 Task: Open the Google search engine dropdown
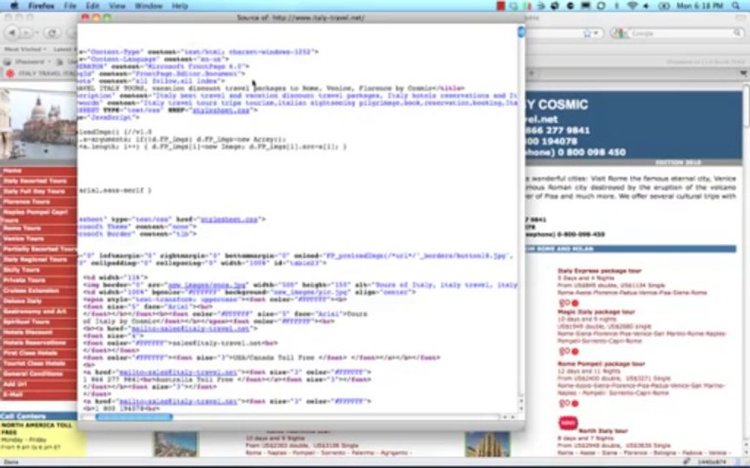coord(619,33)
